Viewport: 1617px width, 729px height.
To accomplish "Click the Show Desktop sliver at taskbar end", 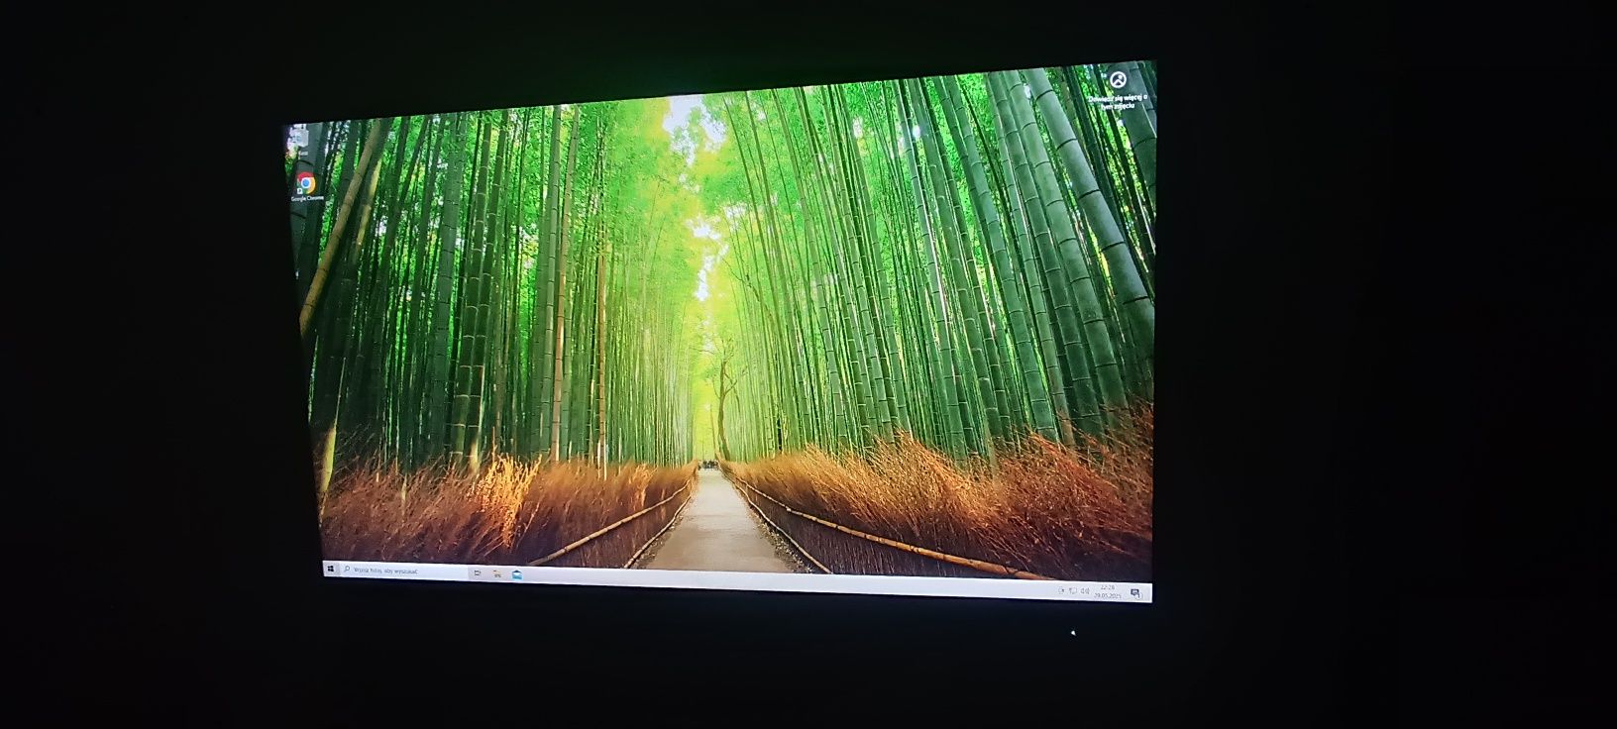I will (1149, 593).
